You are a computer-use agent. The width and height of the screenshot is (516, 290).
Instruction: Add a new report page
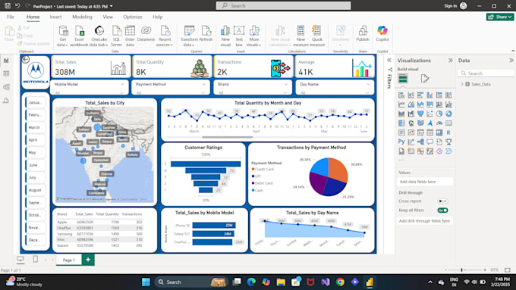click(x=88, y=260)
